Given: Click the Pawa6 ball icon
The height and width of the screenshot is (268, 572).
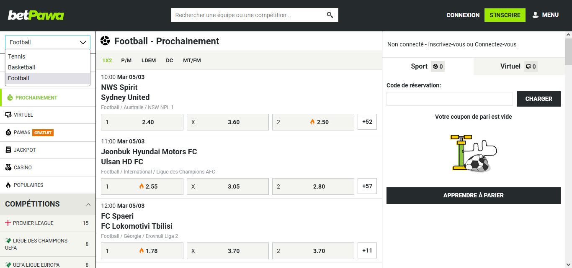Looking at the screenshot, I should [x=8, y=133].
